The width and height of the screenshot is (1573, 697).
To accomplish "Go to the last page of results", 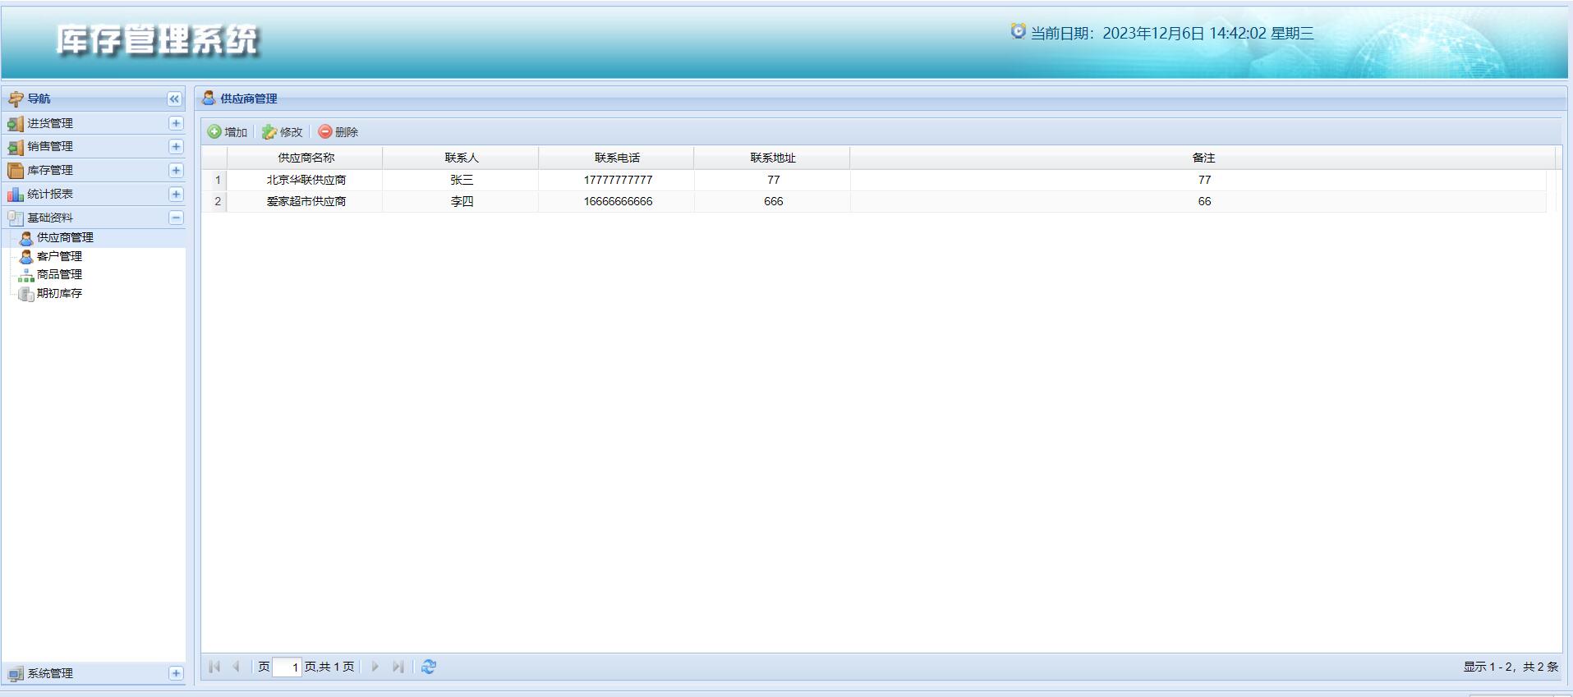I will point(398,667).
